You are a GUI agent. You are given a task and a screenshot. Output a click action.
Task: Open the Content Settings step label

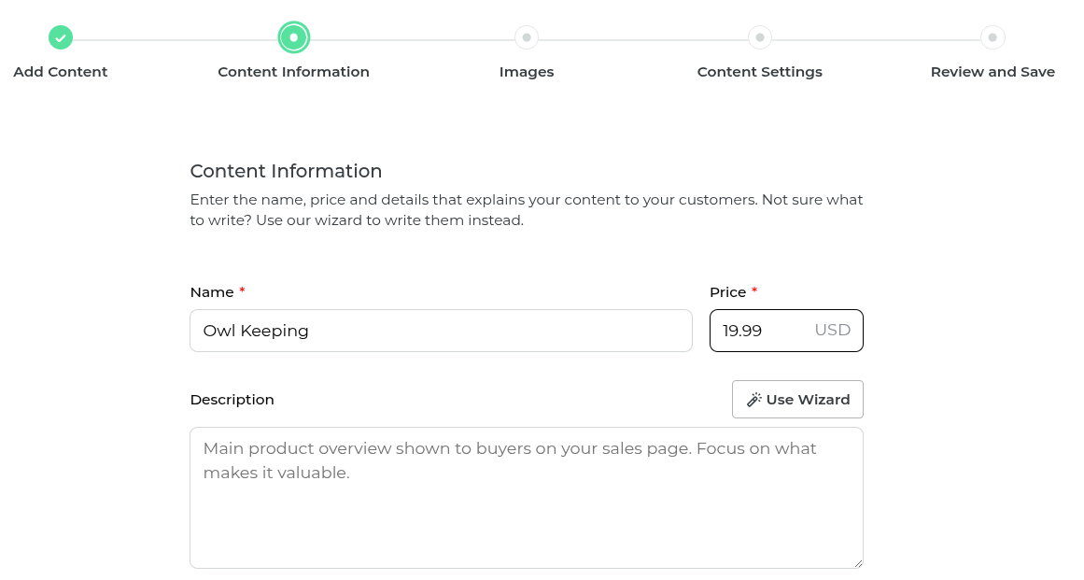pyautogui.click(x=760, y=72)
